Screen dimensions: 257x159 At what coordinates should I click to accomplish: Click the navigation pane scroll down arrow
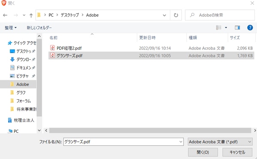(39, 130)
